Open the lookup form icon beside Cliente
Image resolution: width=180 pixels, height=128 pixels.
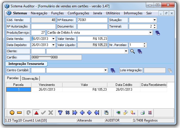(x=140, y=51)
